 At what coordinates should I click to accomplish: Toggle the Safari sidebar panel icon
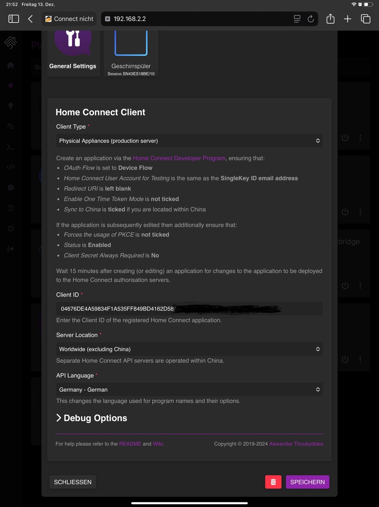(13, 19)
